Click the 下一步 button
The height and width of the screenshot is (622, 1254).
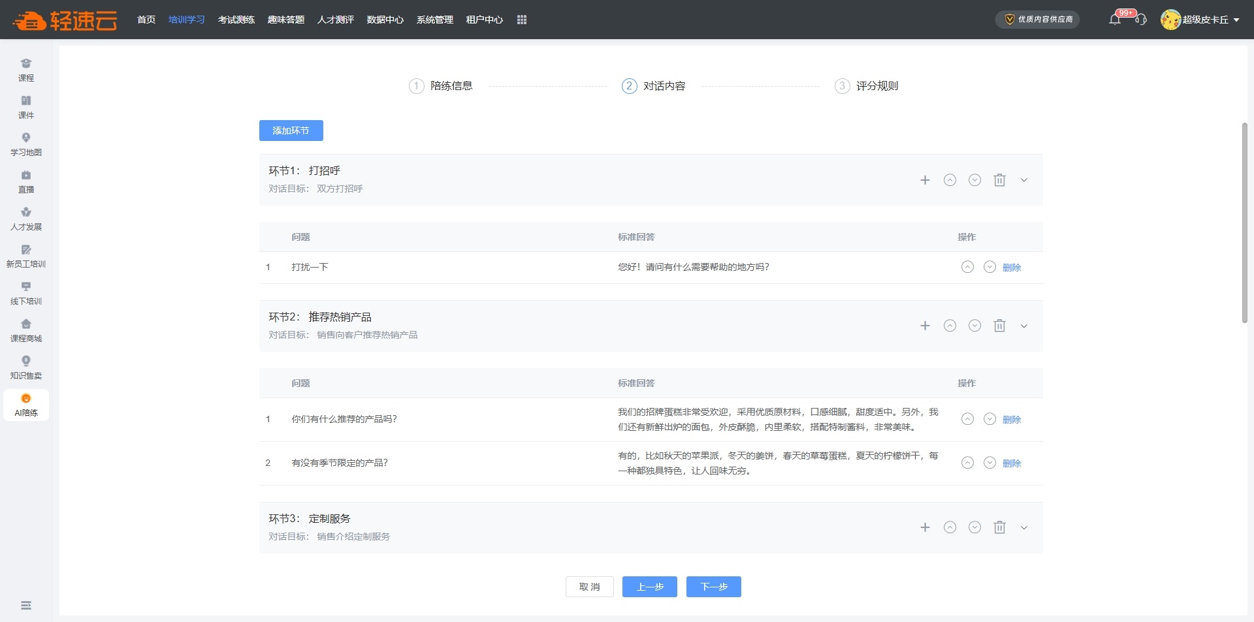coord(713,587)
